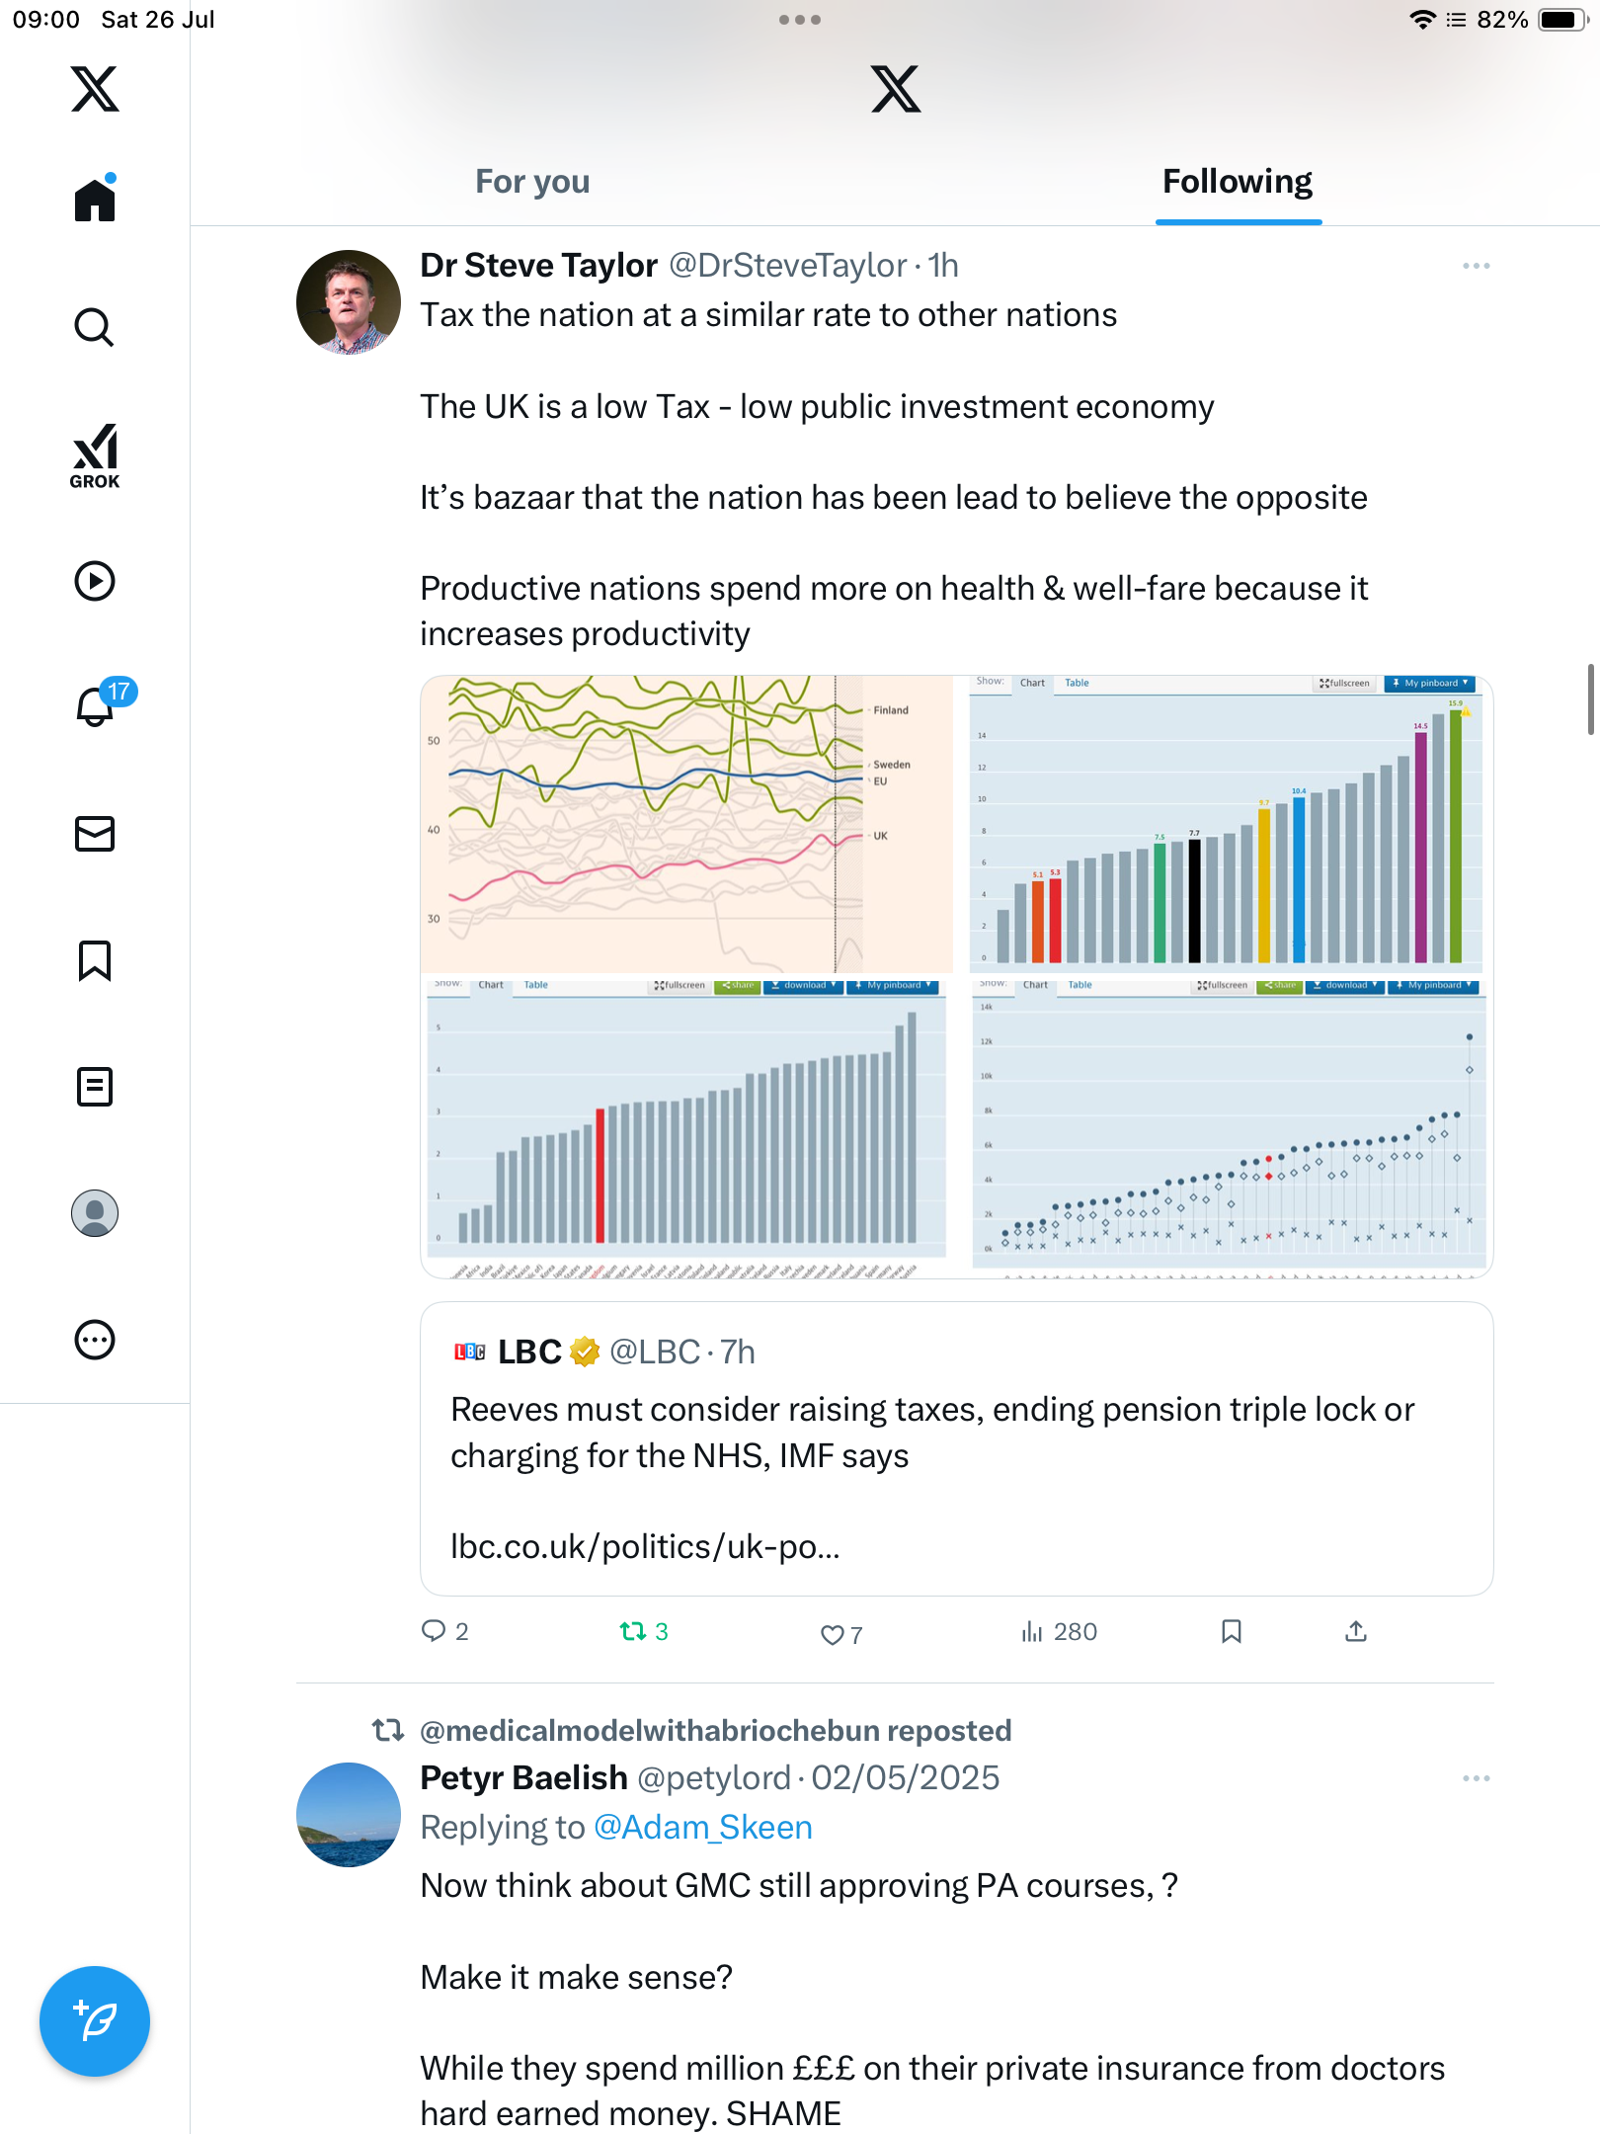The height and width of the screenshot is (2134, 1600).
Task: Open more options on Petyr Baelish's post
Action: [1477, 1778]
